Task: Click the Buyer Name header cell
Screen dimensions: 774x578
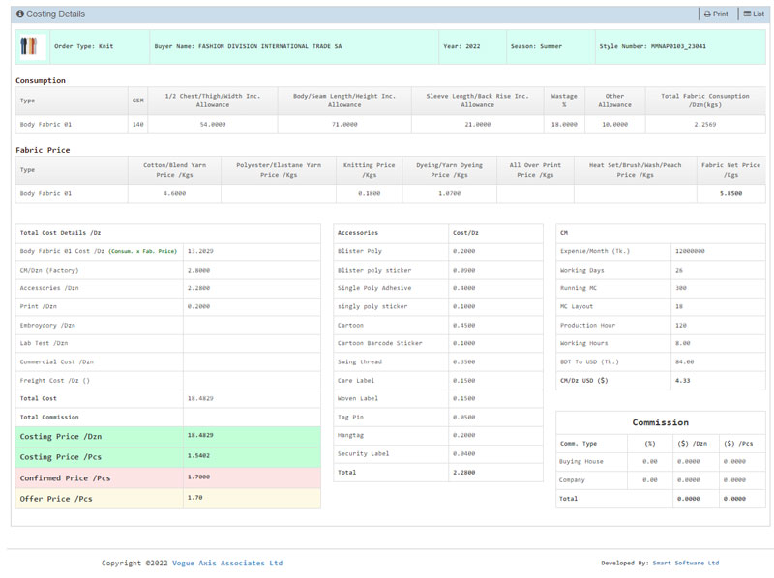Action: click(x=248, y=46)
